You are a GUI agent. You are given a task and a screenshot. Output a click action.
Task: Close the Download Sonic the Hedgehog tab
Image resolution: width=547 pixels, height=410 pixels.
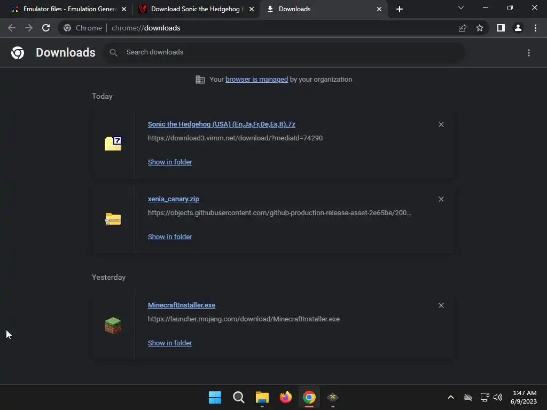click(x=252, y=9)
